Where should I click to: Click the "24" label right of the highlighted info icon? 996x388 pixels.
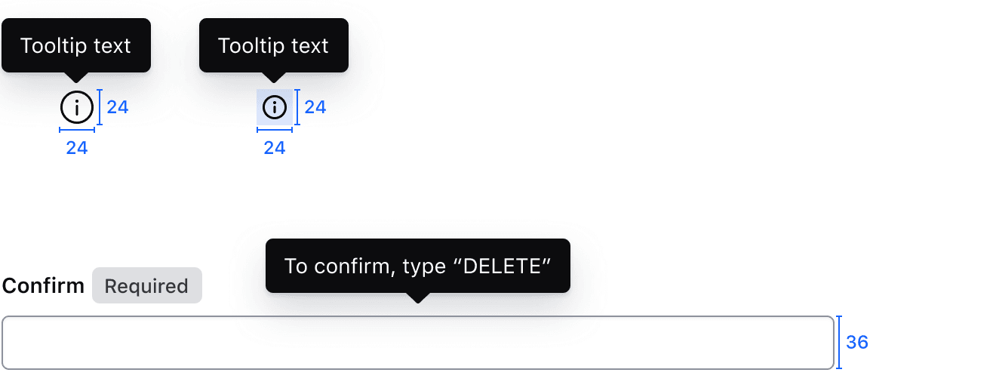[x=315, y=107]
